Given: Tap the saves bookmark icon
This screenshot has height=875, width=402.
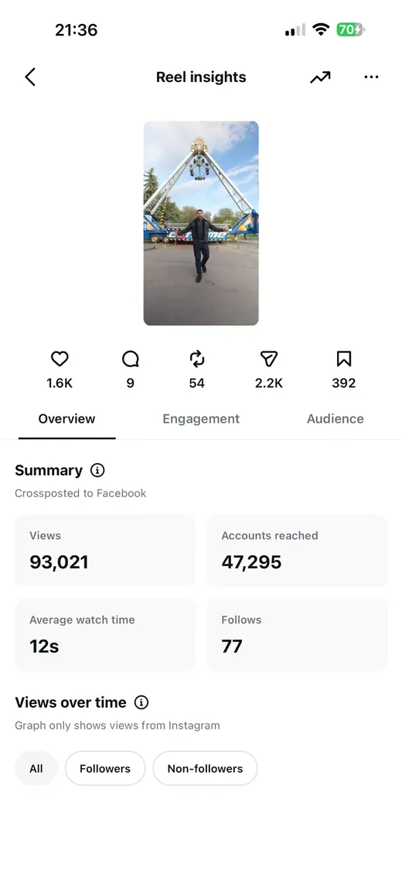Looking at the screenshot, I should pos(344,359).
